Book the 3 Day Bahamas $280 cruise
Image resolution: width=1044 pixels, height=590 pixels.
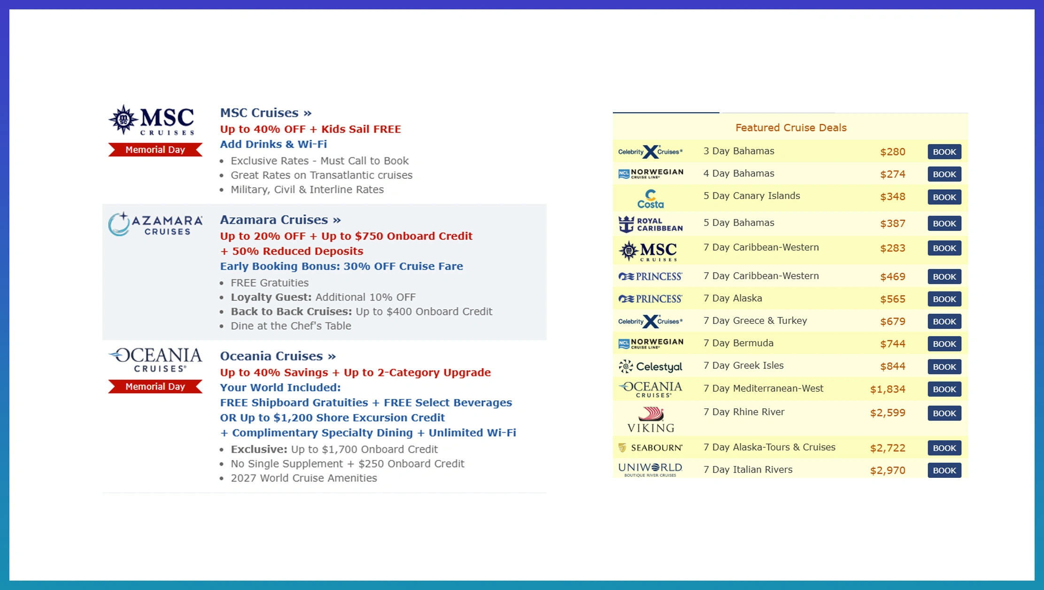click(944, 152)
